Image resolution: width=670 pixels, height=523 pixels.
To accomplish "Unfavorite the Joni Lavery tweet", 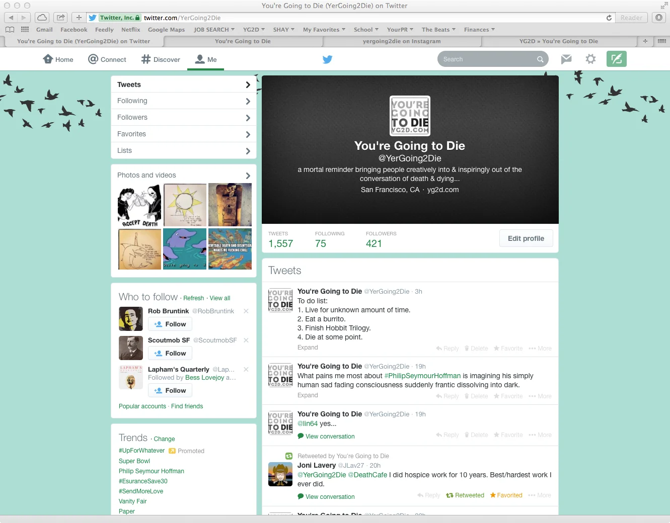I will [x=506, y=495].
